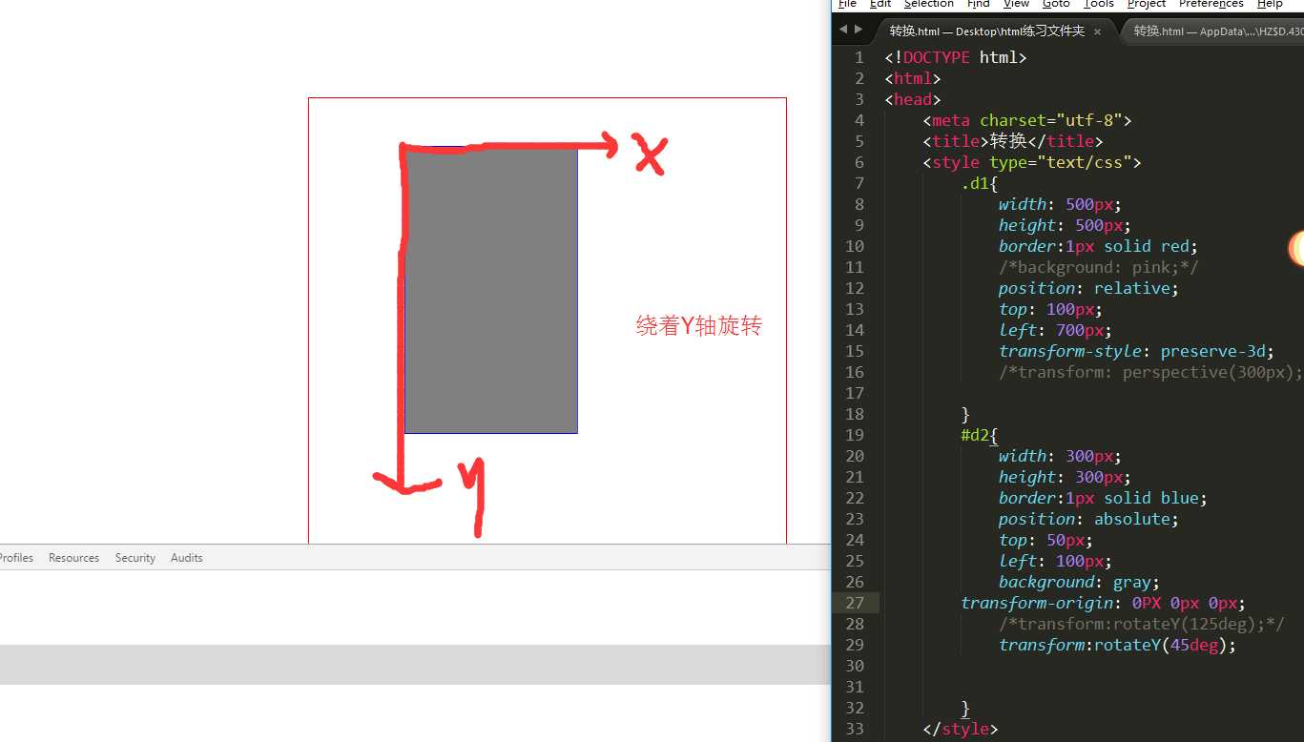Click the 绕着Y轴旋转 text in page
Image resolution: width=1304 pixels, height=742 pixels.
pyautogui.click(x=699, y=326)
